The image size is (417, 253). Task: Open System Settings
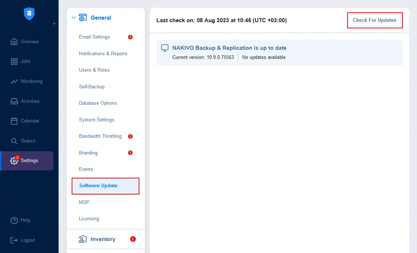click(96, 120)
